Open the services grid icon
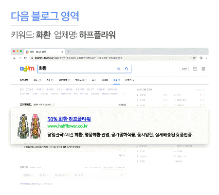Screen dimensions: 219x195 (203, 69)
